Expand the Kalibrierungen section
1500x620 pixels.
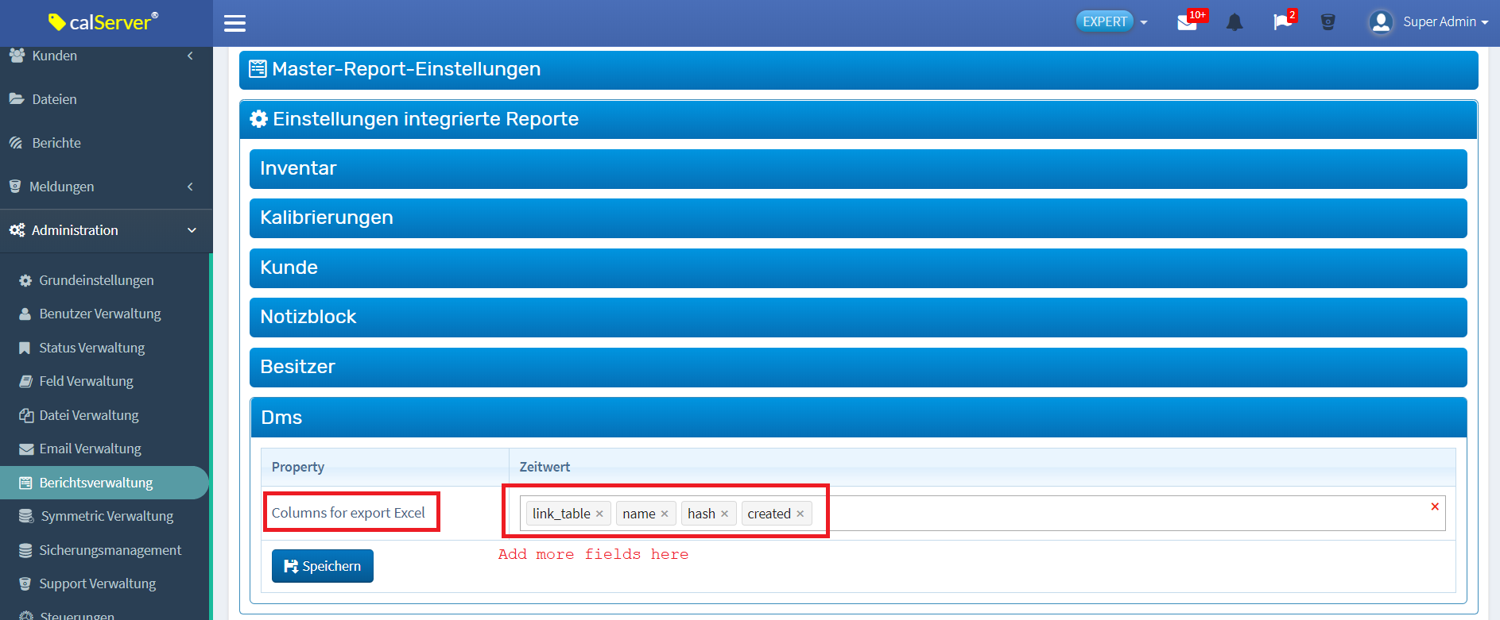859,218
